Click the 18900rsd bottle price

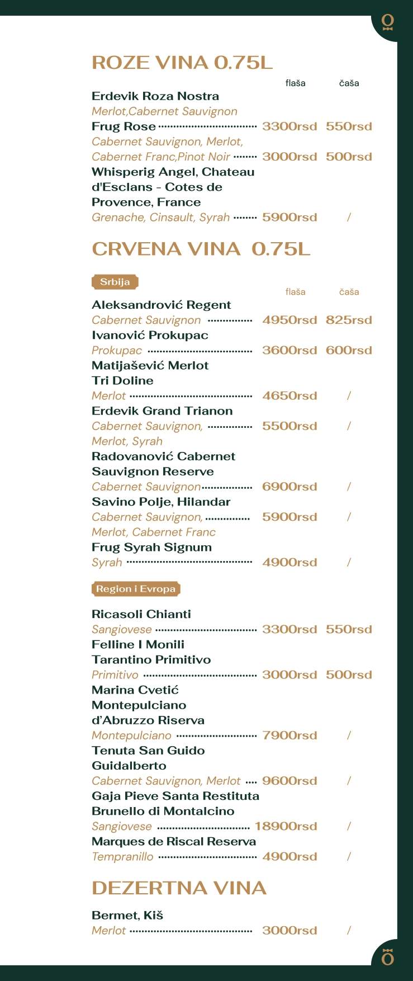(286, 826)
